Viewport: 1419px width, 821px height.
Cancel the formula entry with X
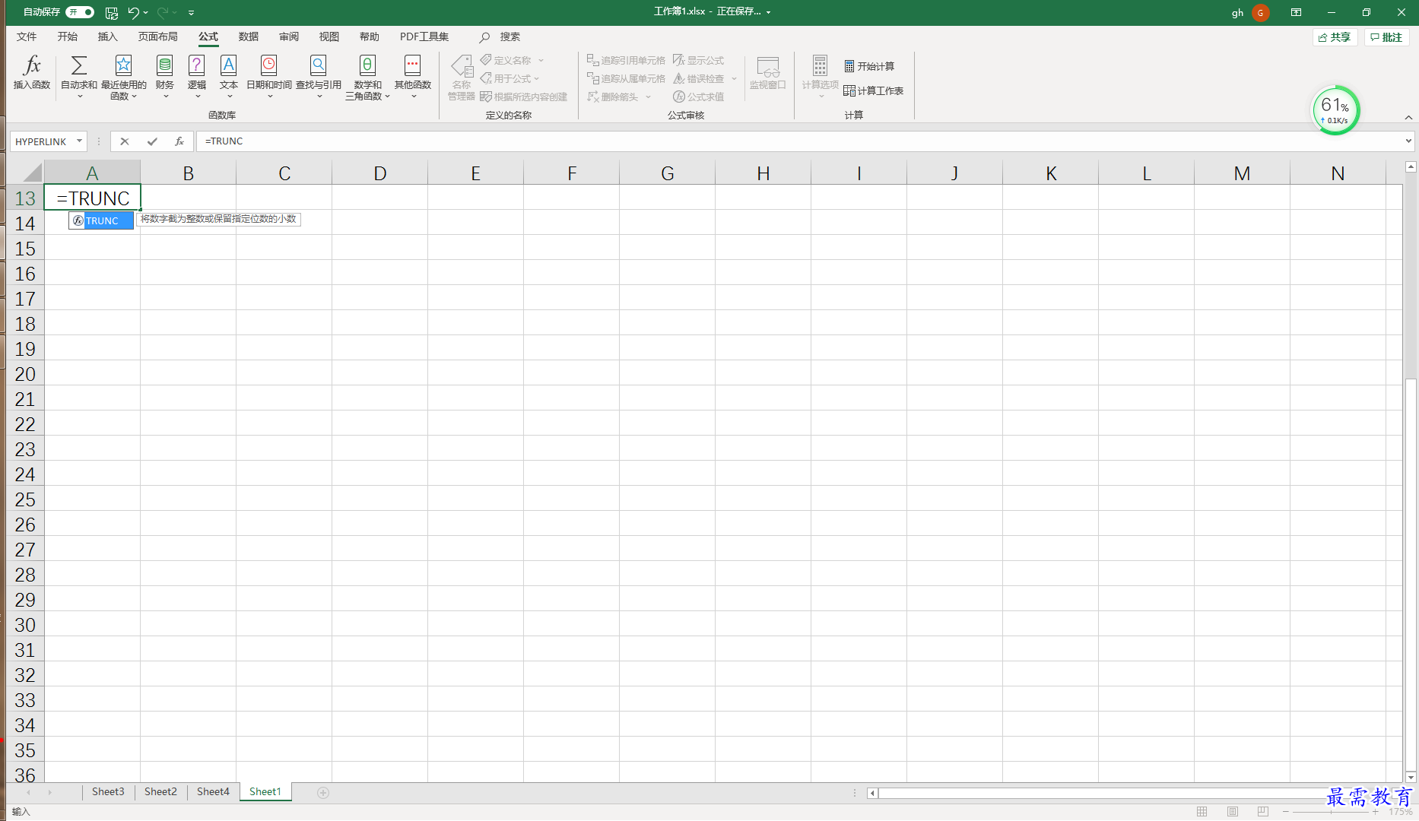pos(125,141)
